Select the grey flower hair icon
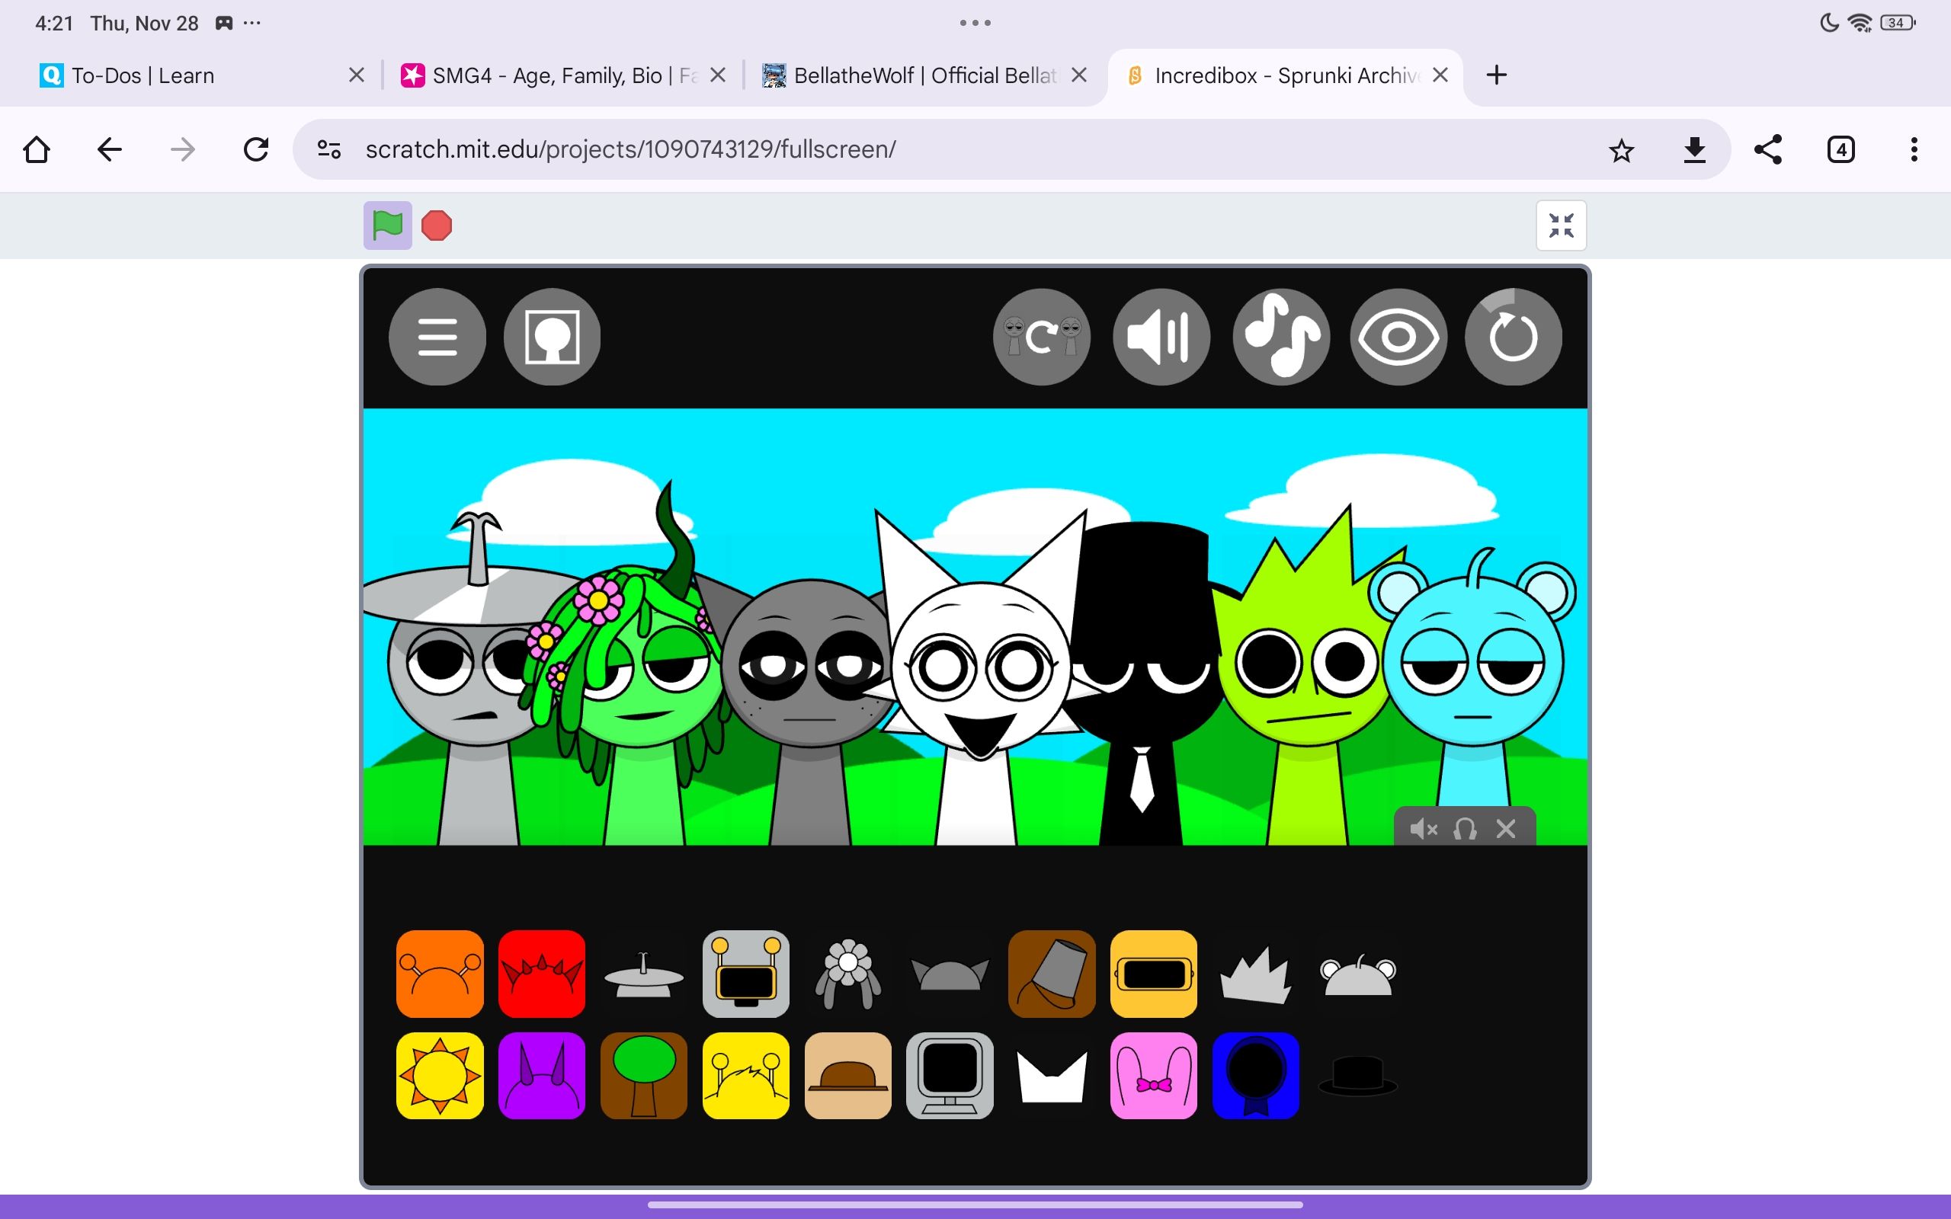Image resolution: width=1951 pixels, height=1219 pixels. click(x=848, y=974)
